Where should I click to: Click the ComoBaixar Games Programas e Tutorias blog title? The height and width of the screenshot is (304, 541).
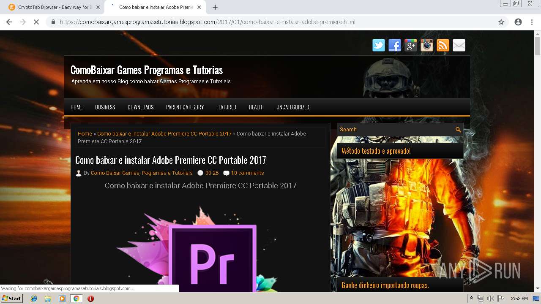pos(147,70)
